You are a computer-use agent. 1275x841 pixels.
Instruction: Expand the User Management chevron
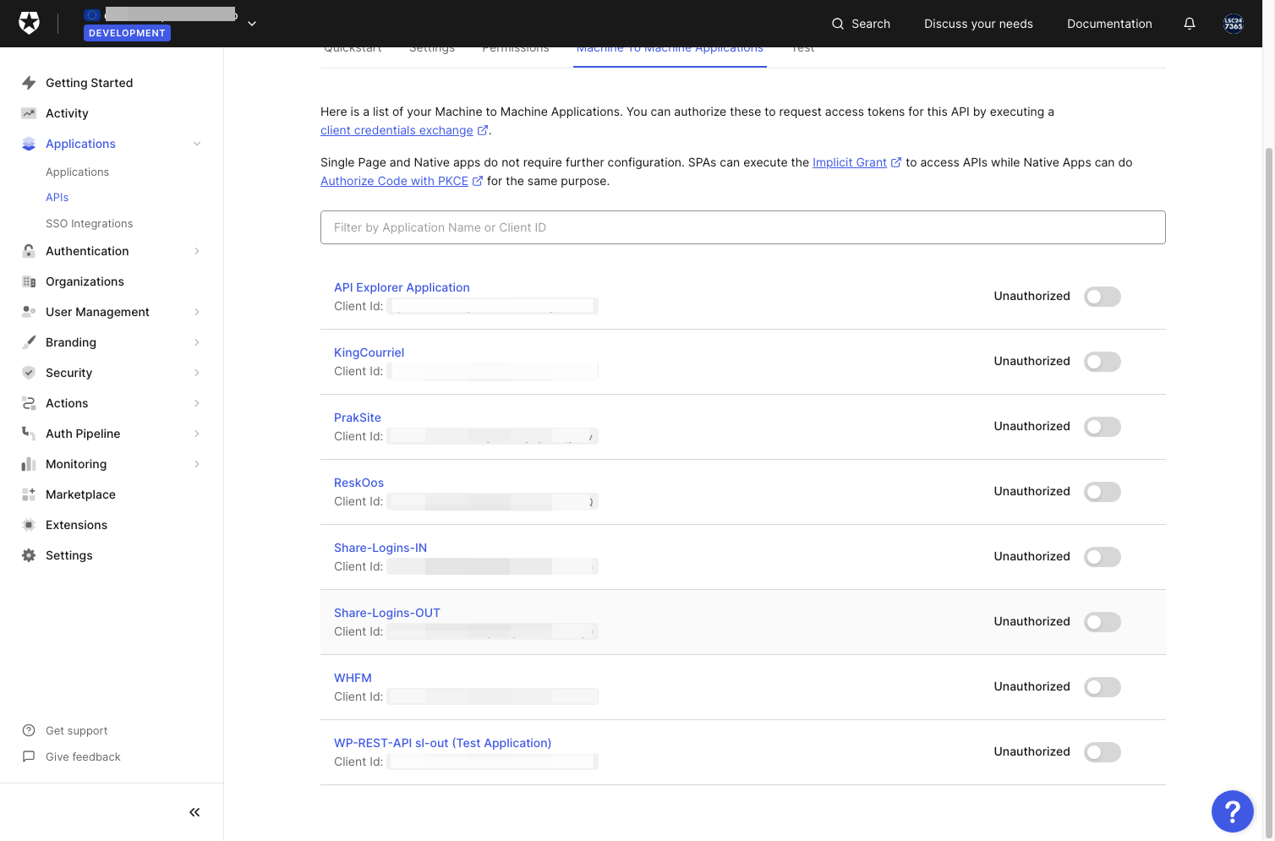pos(197,312)
